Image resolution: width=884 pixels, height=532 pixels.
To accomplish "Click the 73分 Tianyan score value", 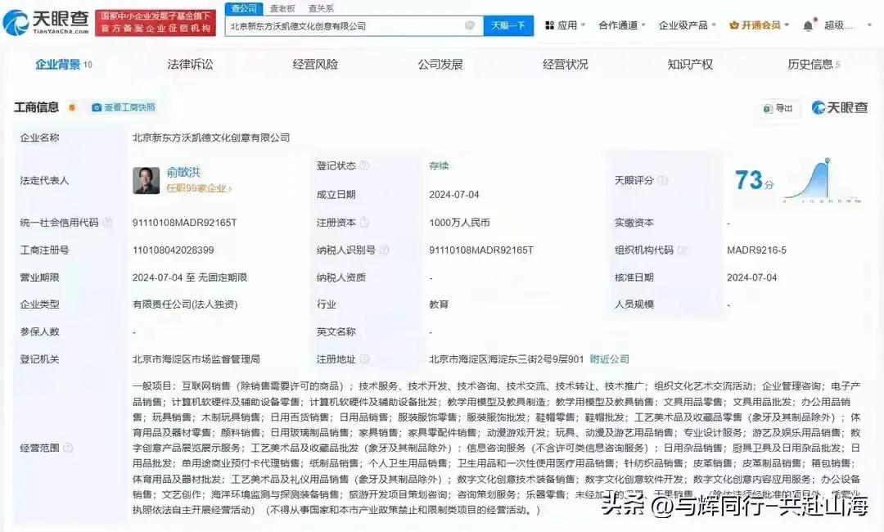I will [x=755, y=180].
